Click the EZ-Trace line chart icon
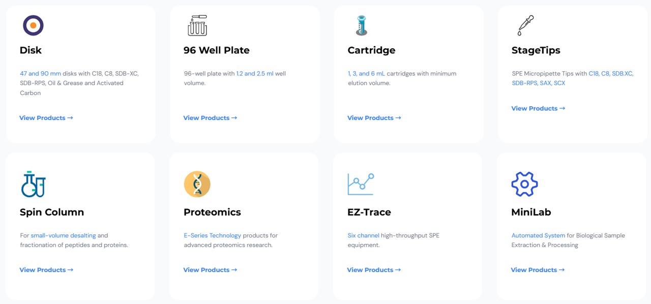This screenshot has height=304, width=651. 361,184
